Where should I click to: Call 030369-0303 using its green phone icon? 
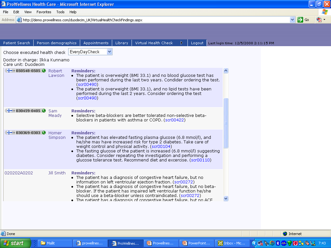tap(44, 133)
